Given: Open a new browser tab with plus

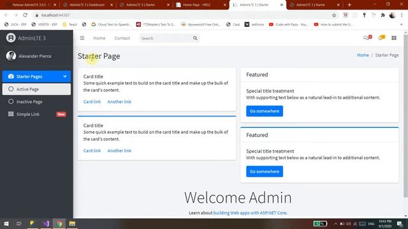Looking at the screenshot, I should (349, 4).
